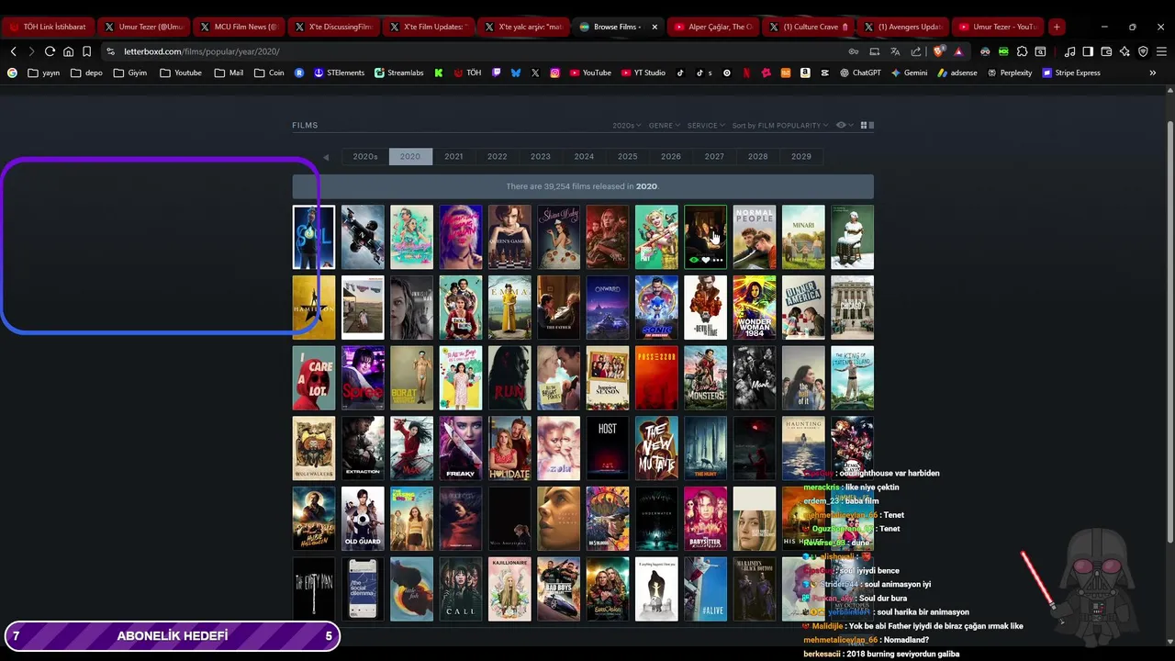
Task: Open the Brave Shields lion icon
Action: [938, 51]
